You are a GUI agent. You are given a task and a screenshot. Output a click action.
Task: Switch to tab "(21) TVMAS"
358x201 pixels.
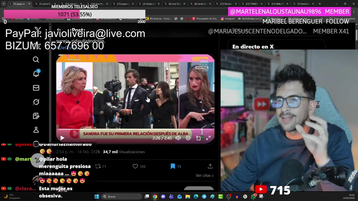point(251,4)
